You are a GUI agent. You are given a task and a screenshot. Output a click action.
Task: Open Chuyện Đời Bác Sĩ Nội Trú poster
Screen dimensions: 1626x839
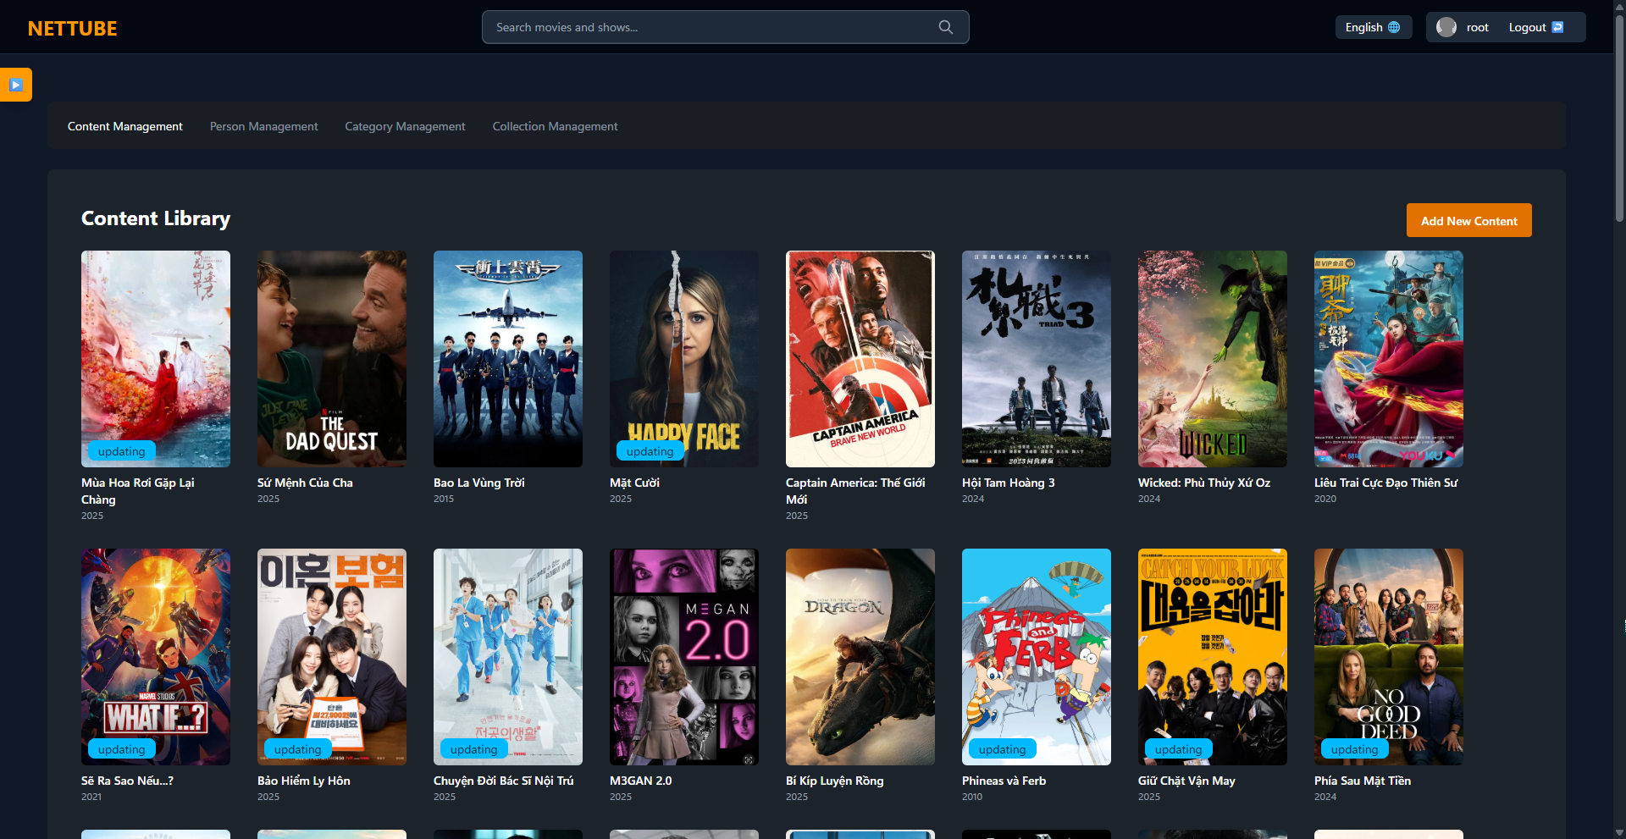(x=508, y=657)
